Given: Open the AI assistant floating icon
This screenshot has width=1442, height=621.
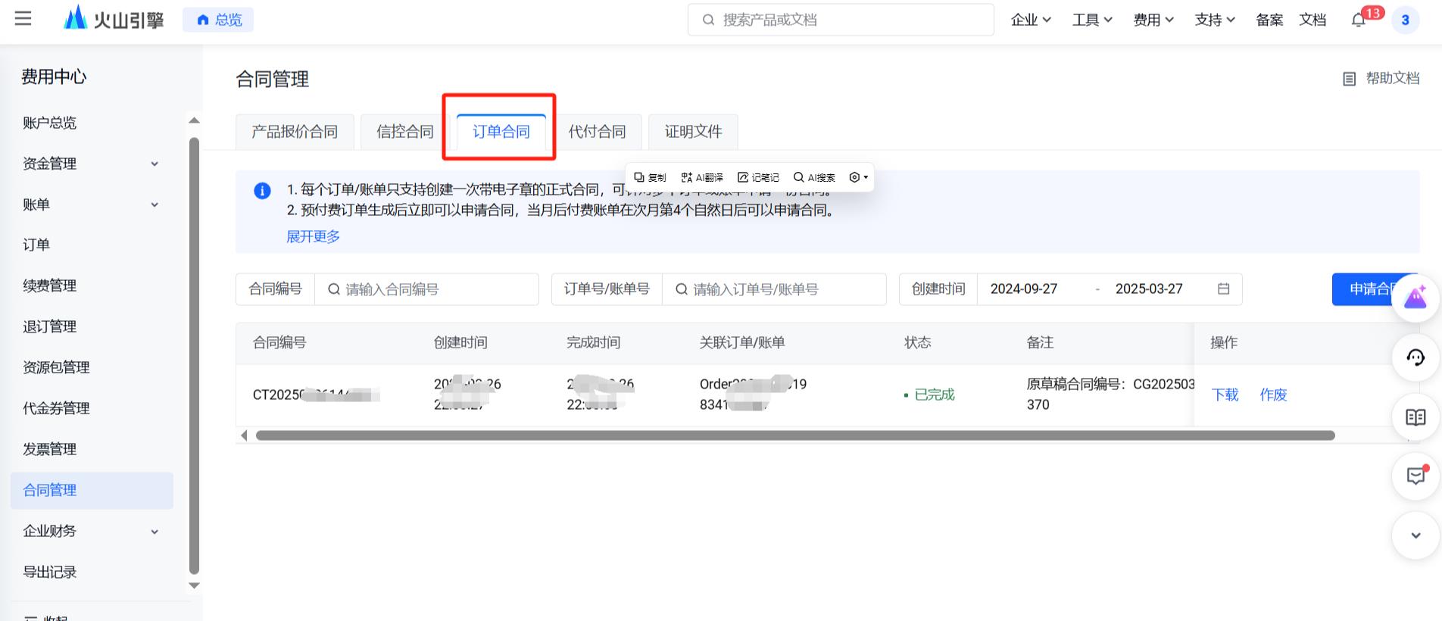Looking at the screenshot, I should coord(1415,298).
